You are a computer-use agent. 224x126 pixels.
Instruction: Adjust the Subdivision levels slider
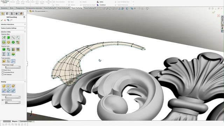pos(13,97)
